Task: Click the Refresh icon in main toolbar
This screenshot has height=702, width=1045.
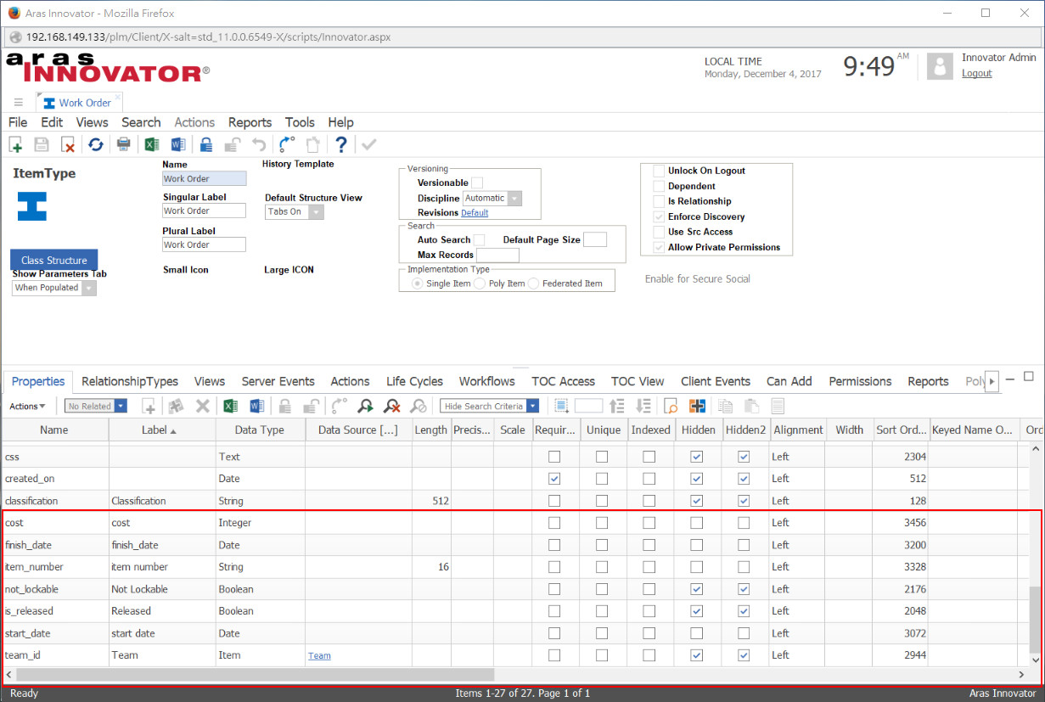Action: pos(96,144)
